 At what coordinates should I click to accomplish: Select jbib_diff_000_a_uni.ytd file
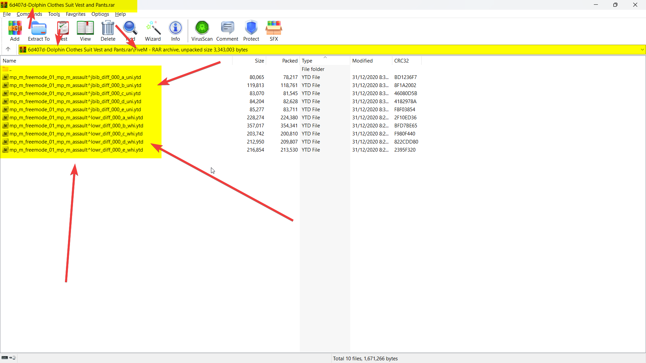point(75,77)
